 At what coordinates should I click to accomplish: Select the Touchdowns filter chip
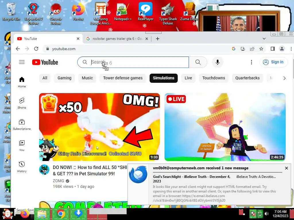(214, 78)
